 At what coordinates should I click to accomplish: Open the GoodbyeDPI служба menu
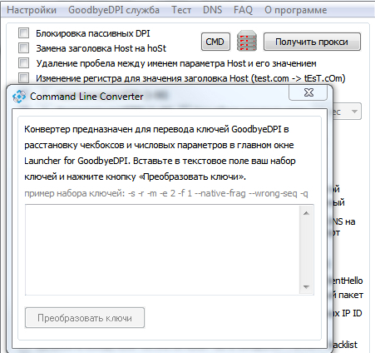(x=114, y=10)
